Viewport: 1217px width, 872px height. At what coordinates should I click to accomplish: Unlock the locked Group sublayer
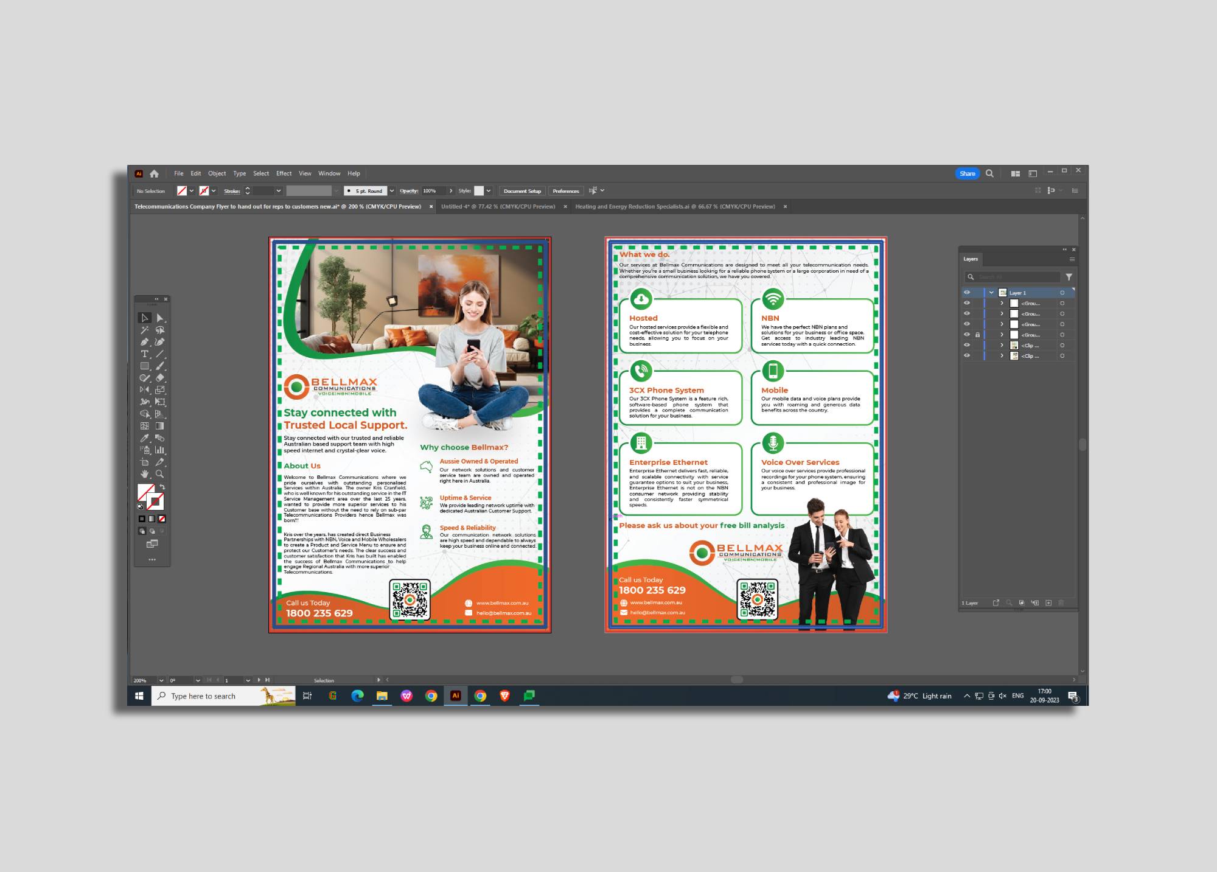pos(978,335)
